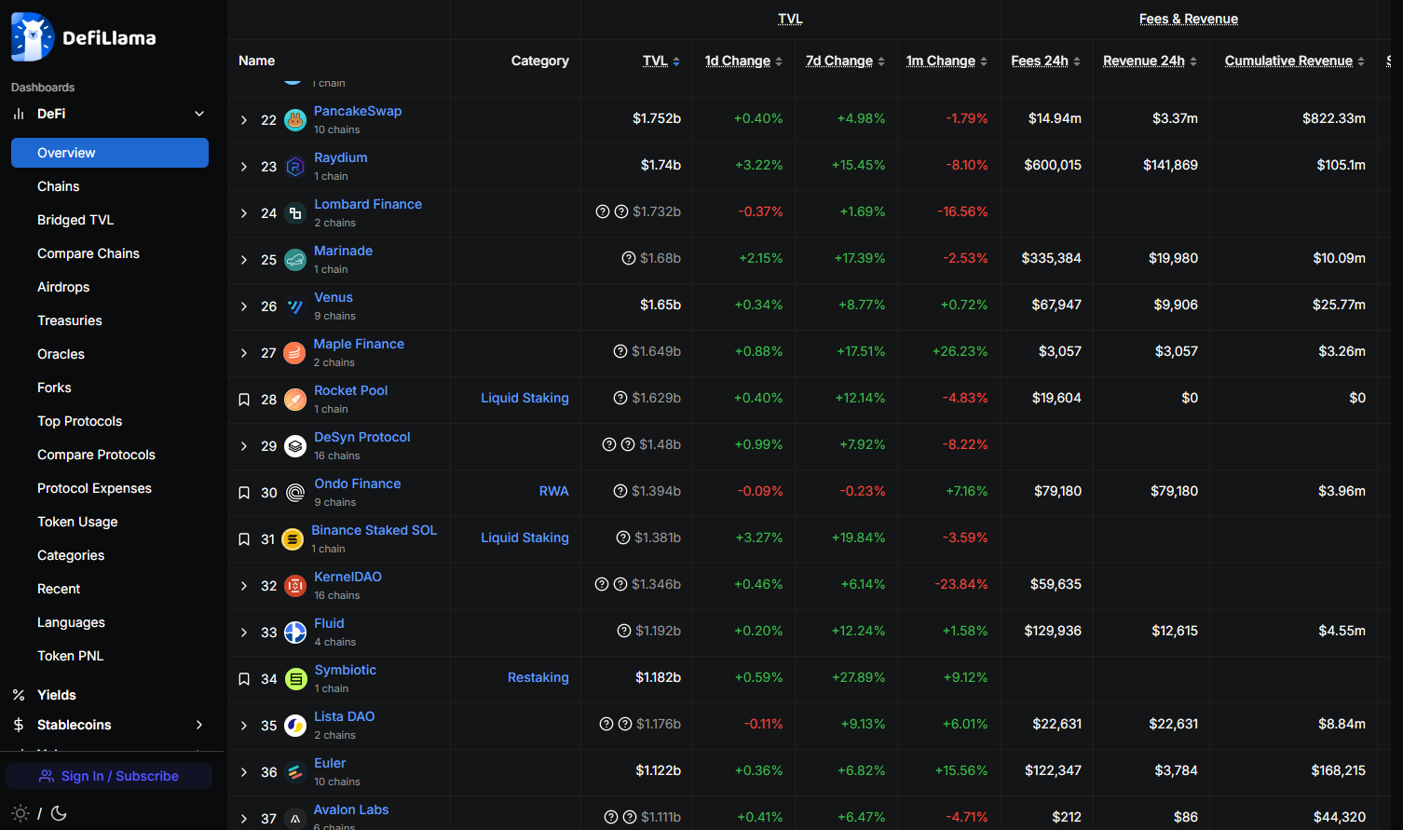The height and width of the screenshot is (830, 1403).
Task: Open Protocol Expenses in the sidebar
Action: pos(94,488)
